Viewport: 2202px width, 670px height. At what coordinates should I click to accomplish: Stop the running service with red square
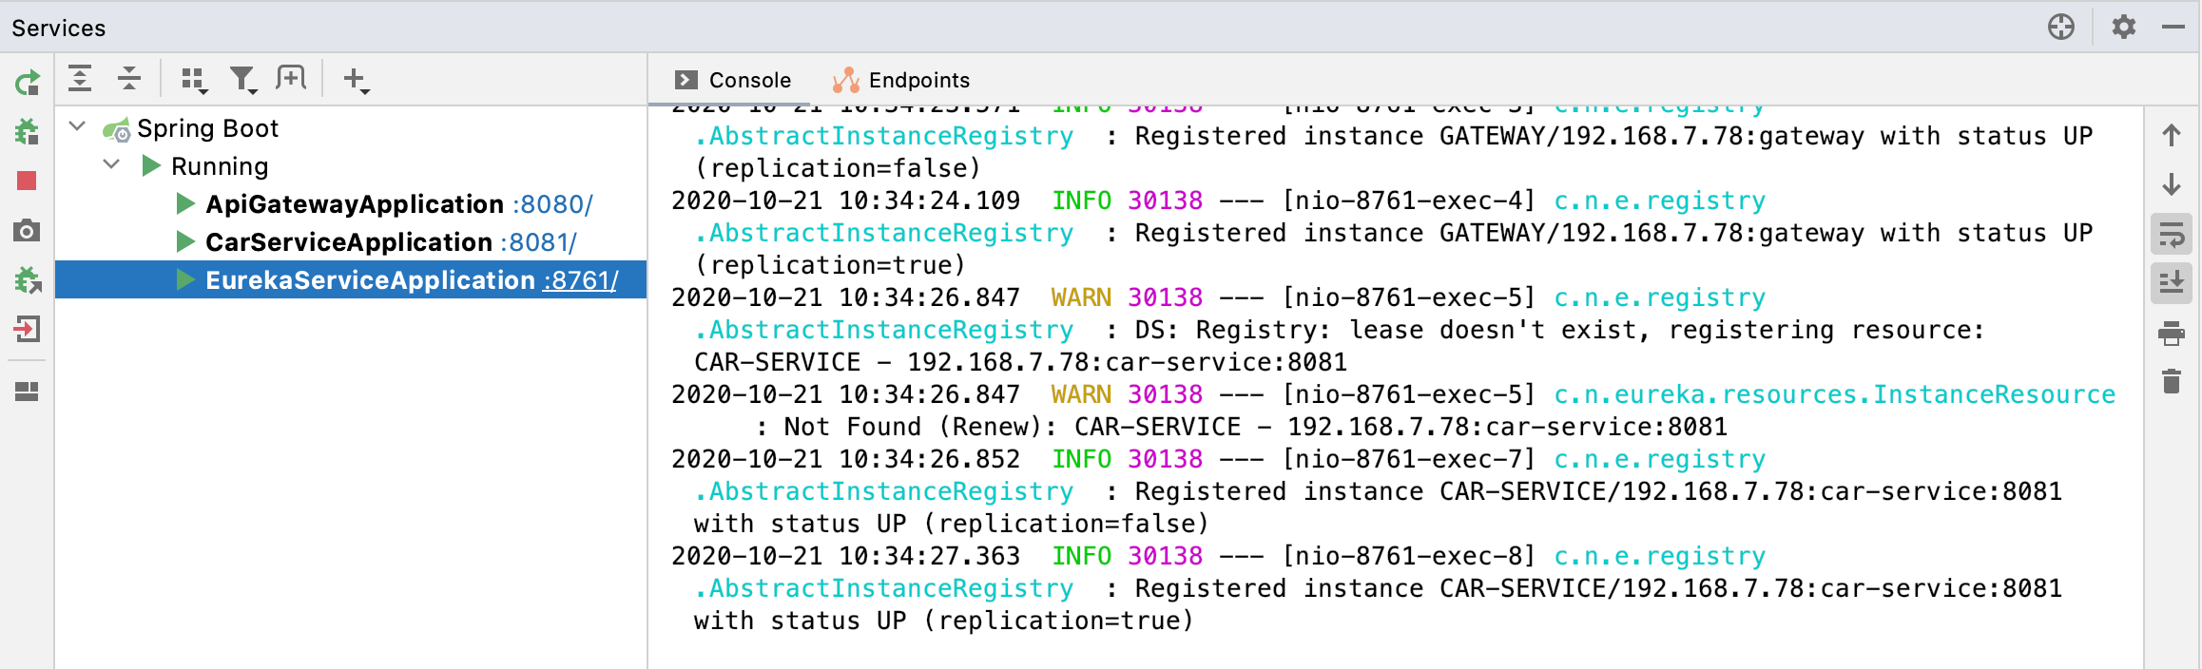tap(27, 181)
